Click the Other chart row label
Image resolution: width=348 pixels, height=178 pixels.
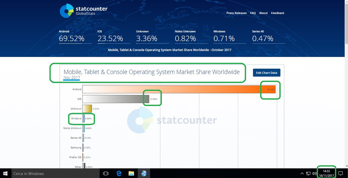[x=78, y=167]
